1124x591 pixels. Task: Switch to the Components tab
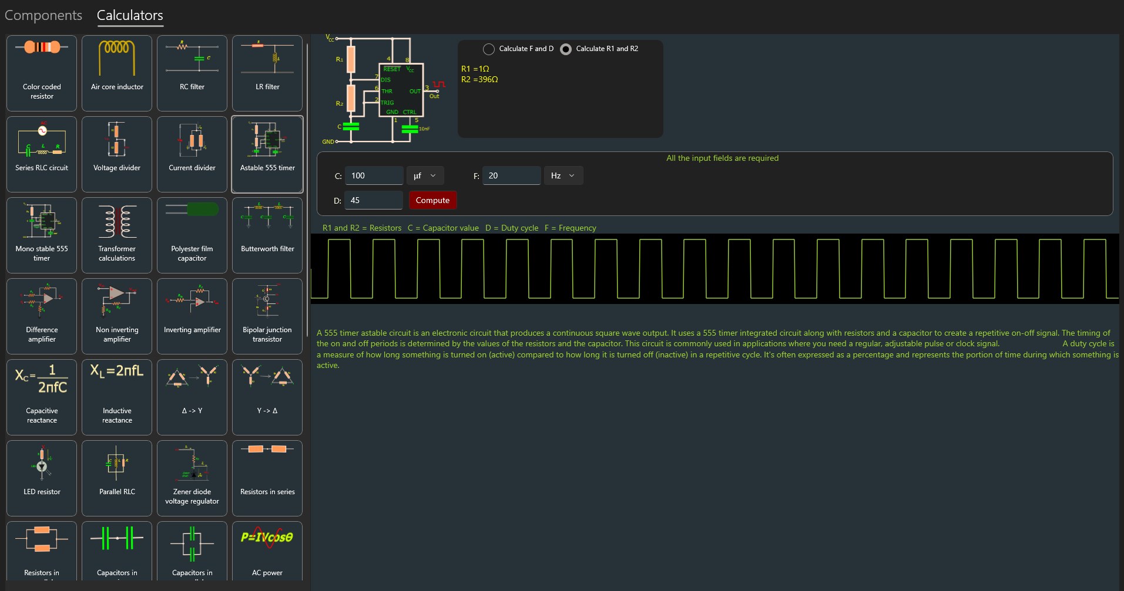click(x=43, y=15)
